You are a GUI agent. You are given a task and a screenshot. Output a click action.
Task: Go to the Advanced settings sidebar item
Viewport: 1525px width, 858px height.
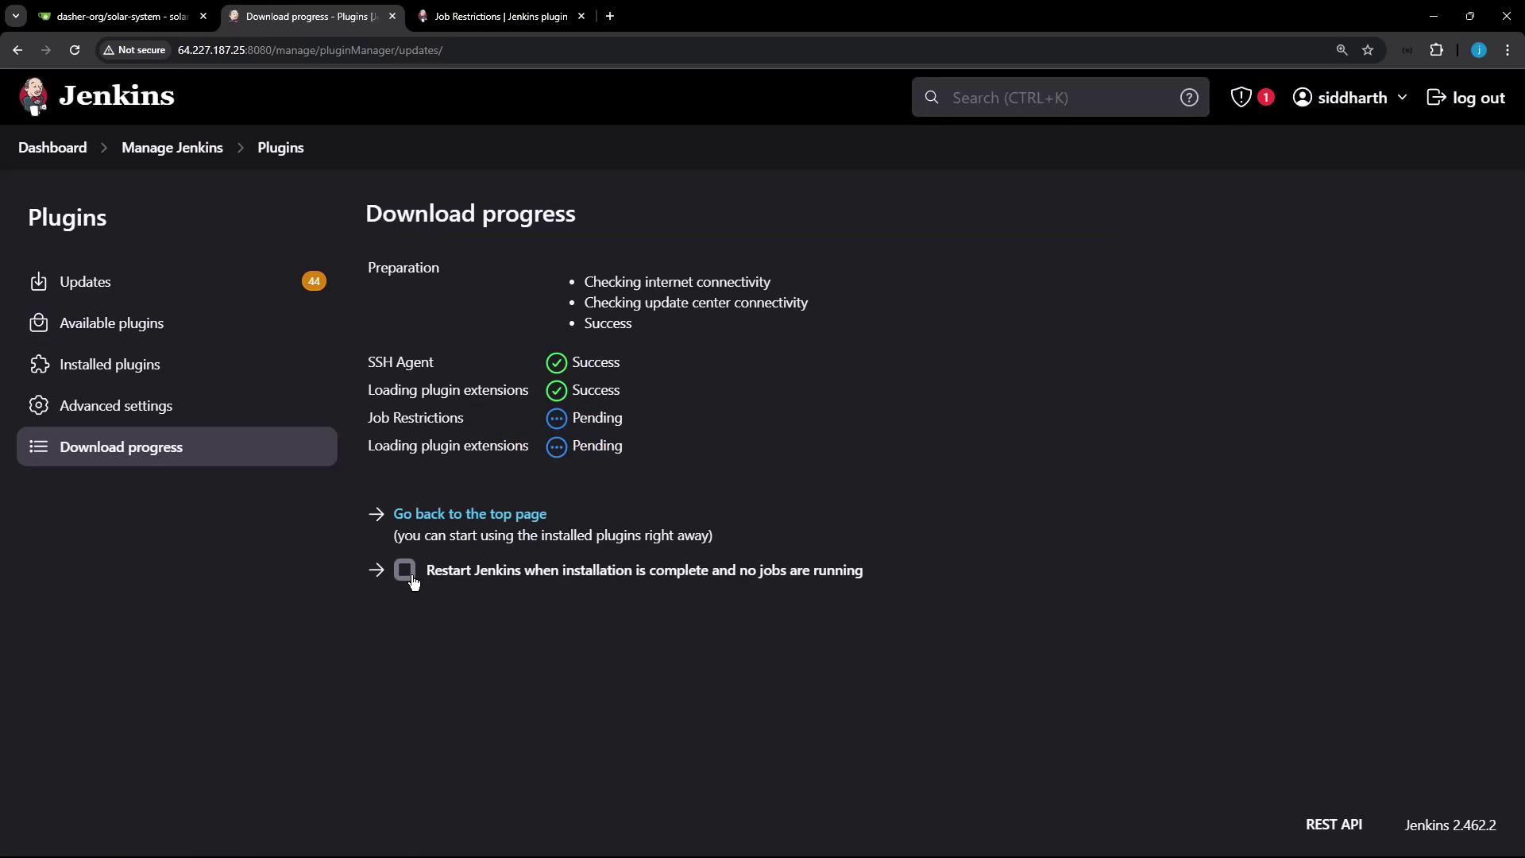click(116, 406)
